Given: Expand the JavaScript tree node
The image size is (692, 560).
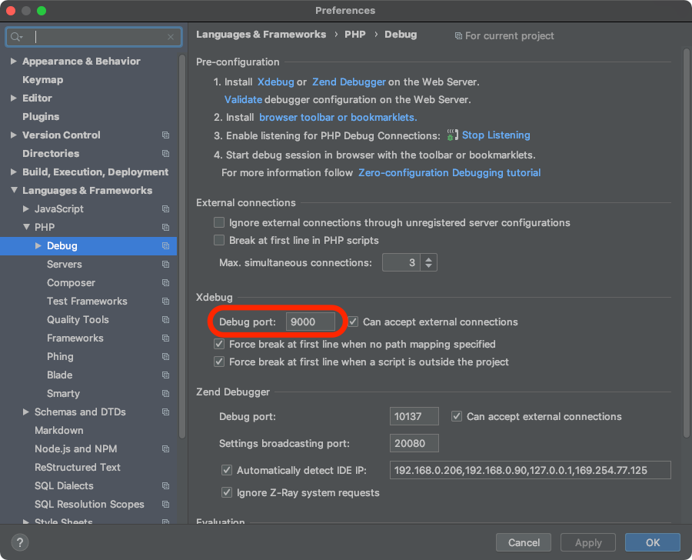Looking at the screenshot, I should [x=26, y=209].
